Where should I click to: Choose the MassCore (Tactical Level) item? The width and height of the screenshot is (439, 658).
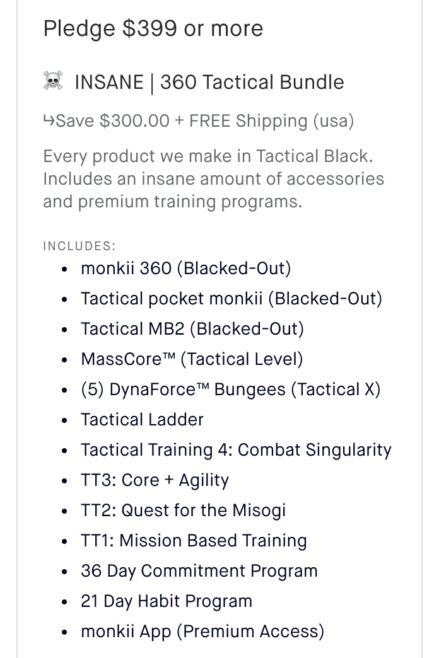[x=192, y=359]
